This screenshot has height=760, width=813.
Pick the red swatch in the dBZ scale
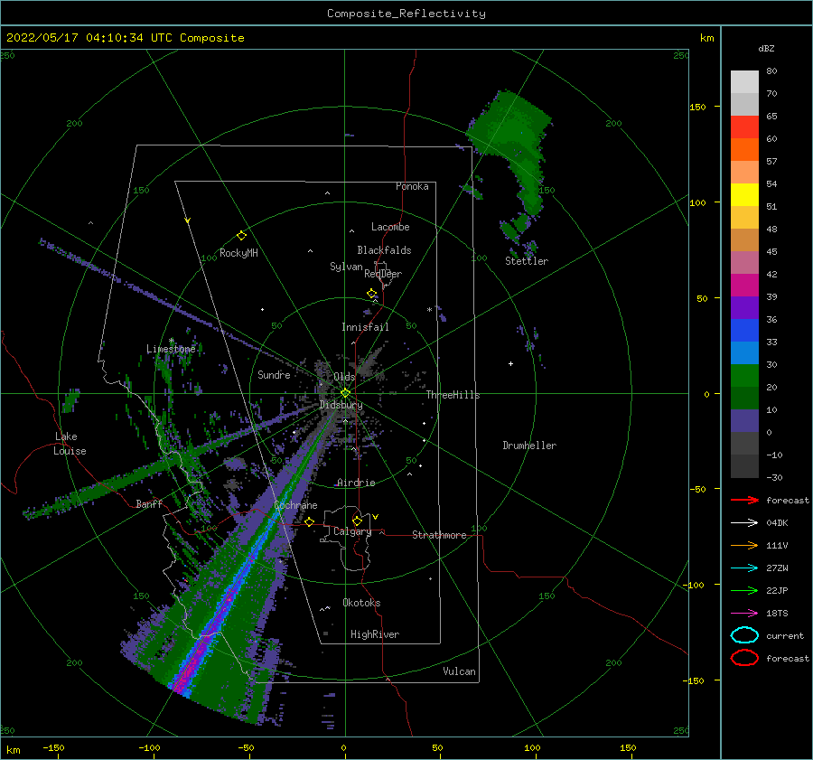[744, 127]
